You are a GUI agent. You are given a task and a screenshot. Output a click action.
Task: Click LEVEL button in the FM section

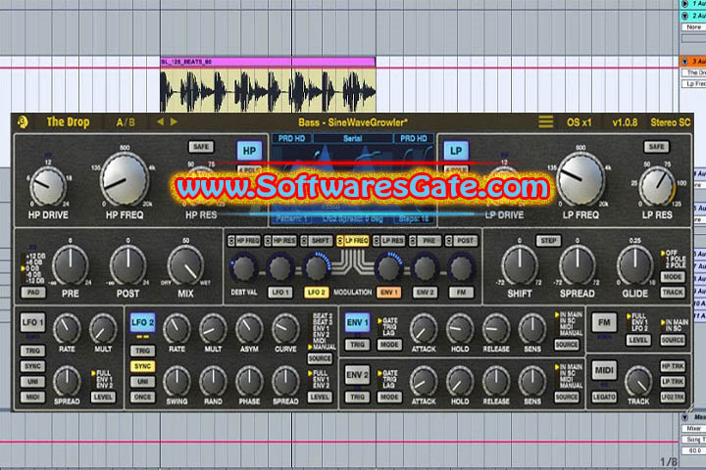(x=638, y=340)
